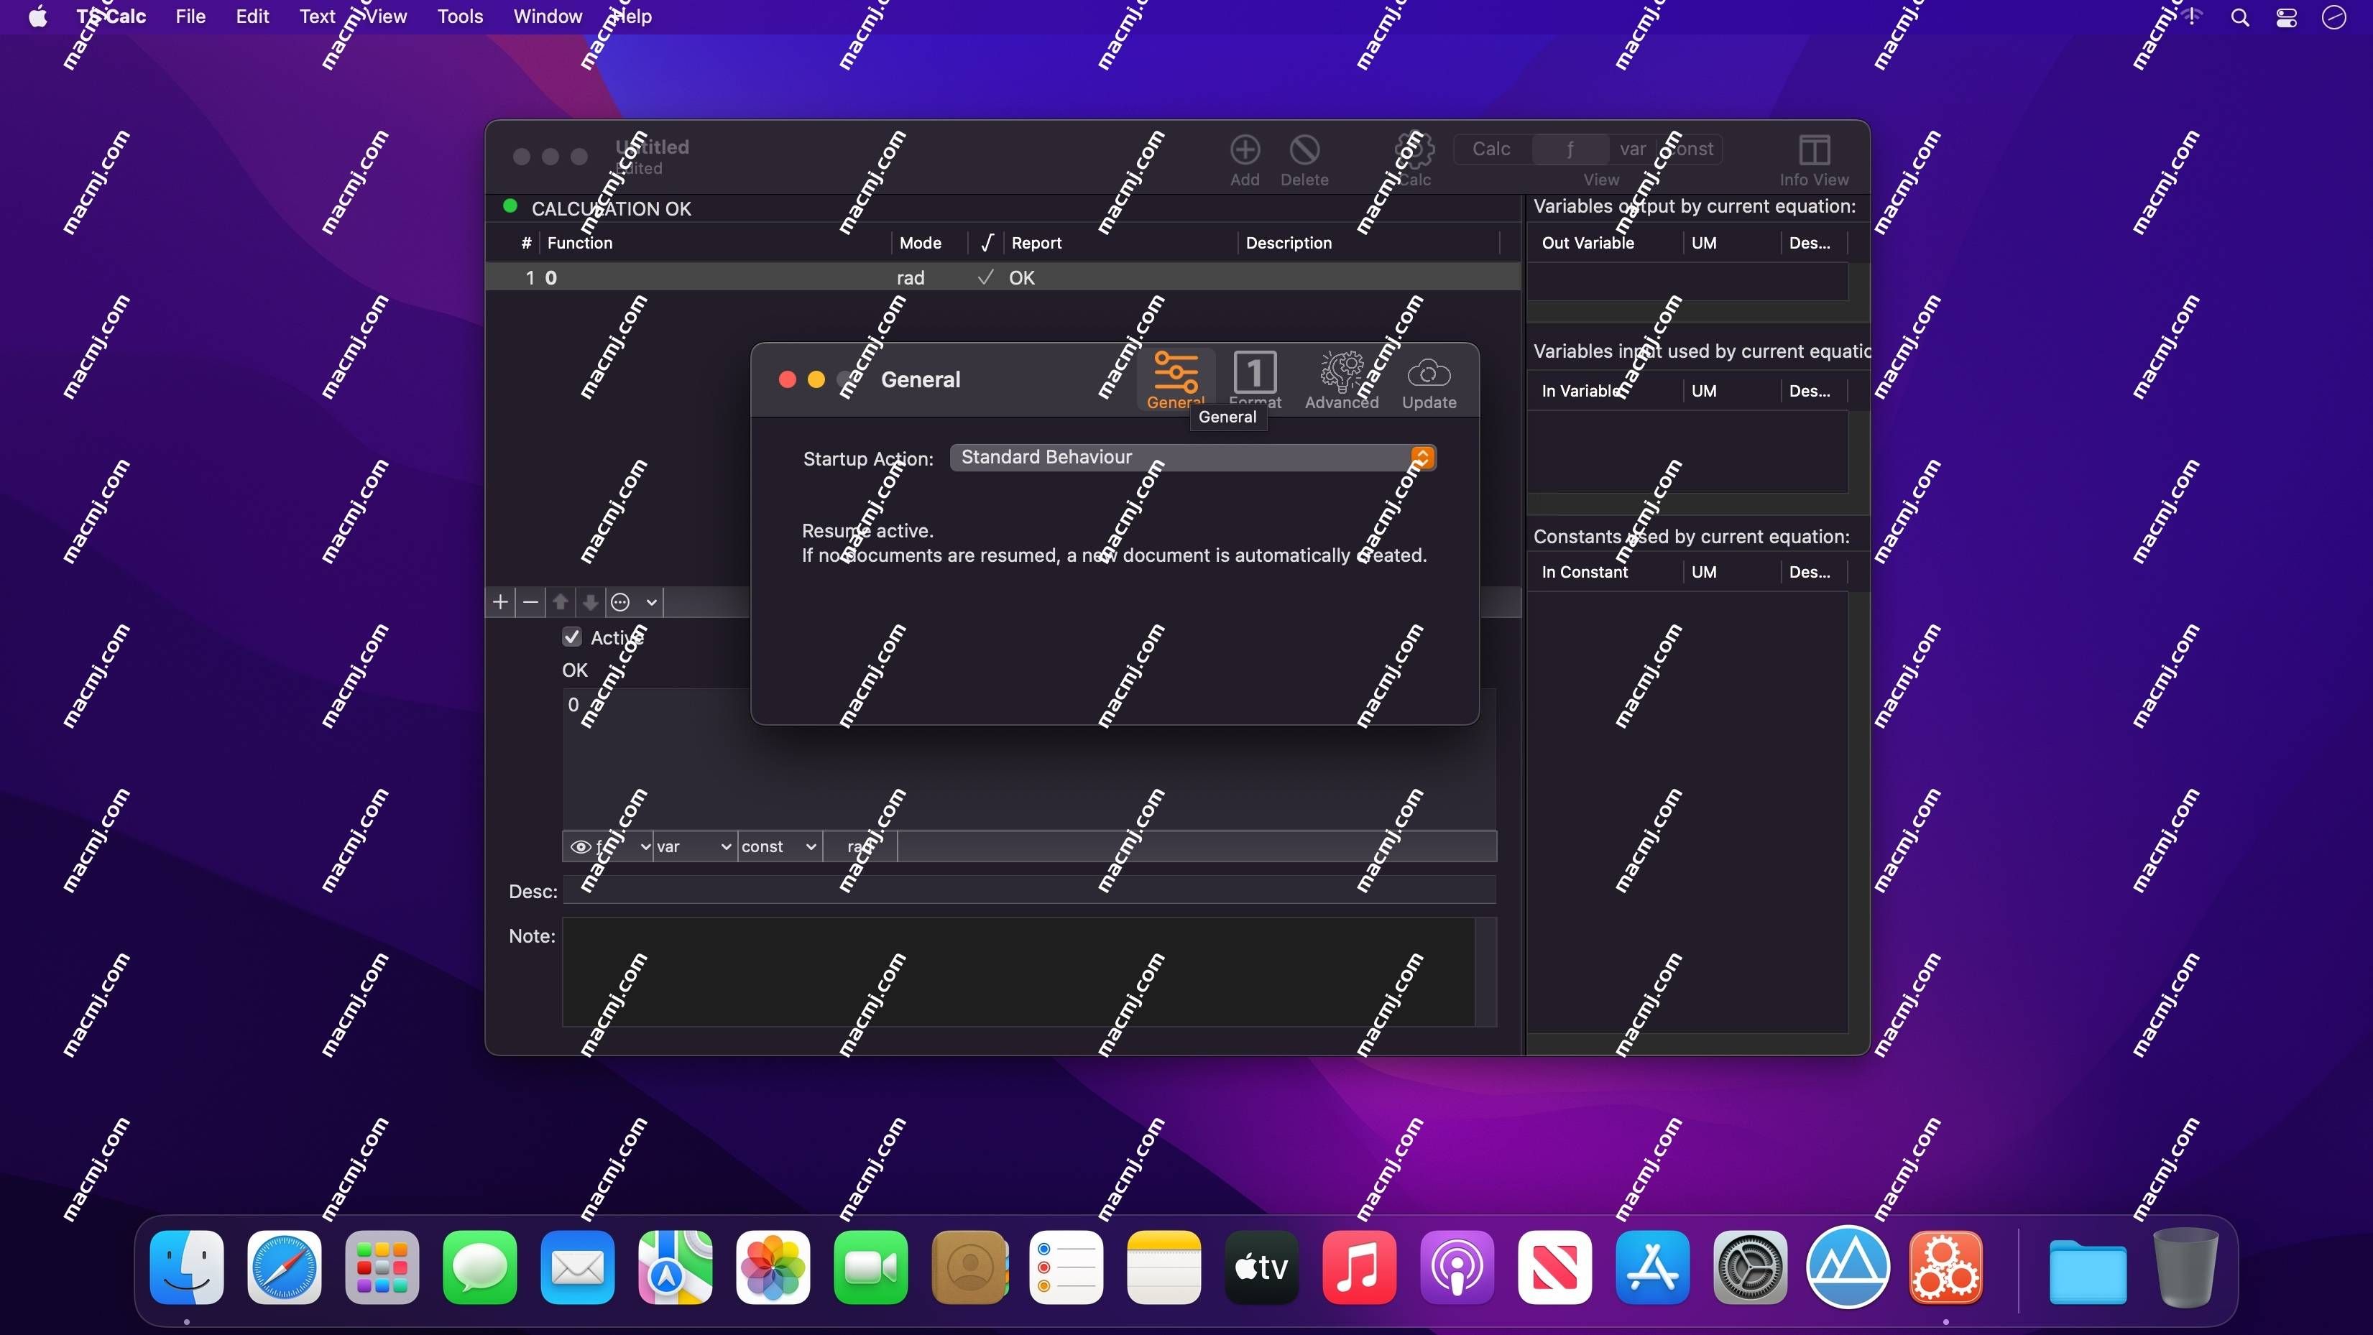Screen dimensions: 2373x1335
Task: Switch to Advanced tab in General preferences
Action: click(x=1341, y=378)
